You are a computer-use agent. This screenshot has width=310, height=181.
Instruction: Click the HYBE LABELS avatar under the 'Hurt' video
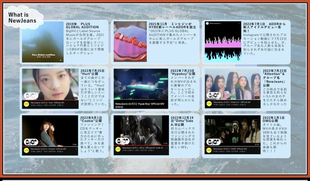26,104
